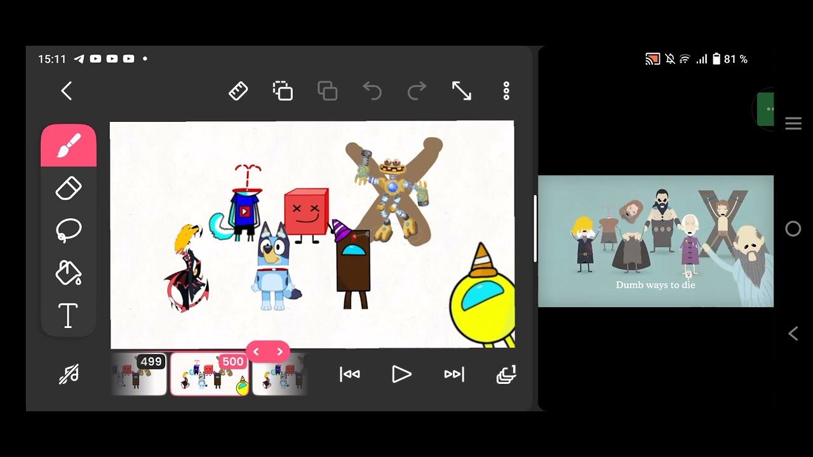Tap the circular home navigation button
Screen dimensions: 813x457
(x=793, y=228)
